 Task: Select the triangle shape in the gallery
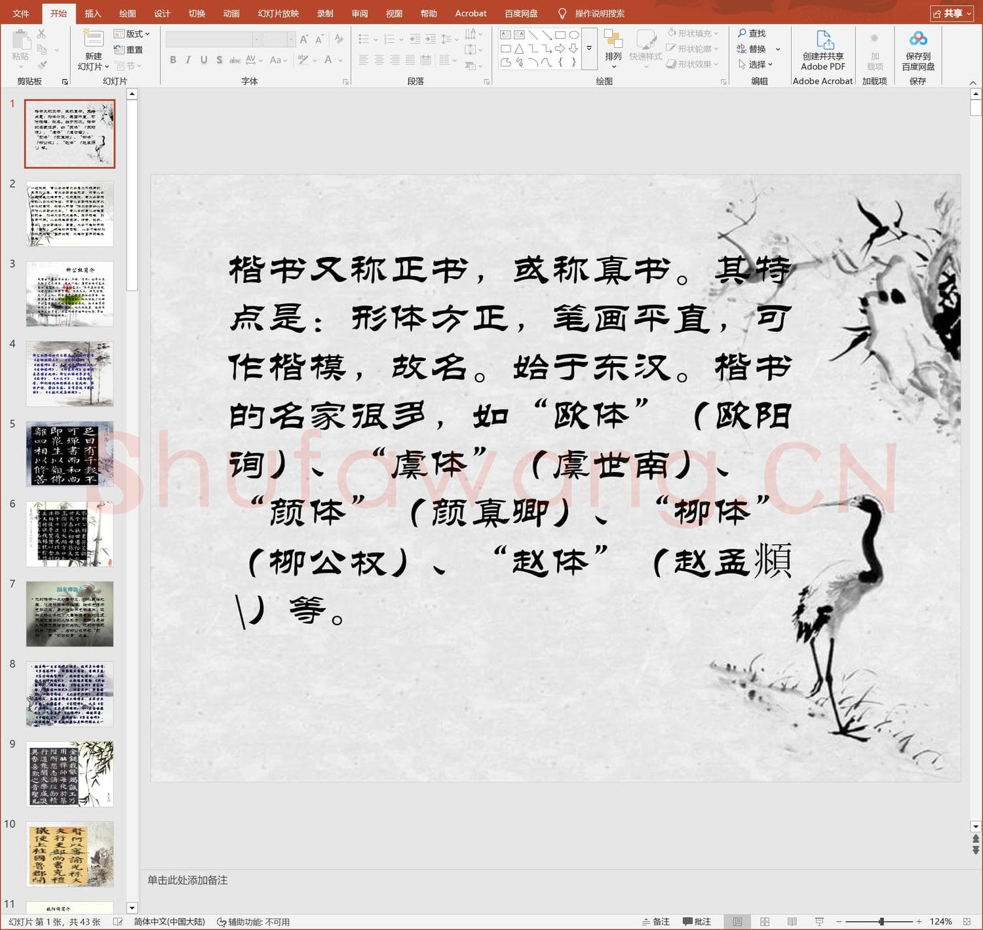pyautogui.click(x=519, y=48)
